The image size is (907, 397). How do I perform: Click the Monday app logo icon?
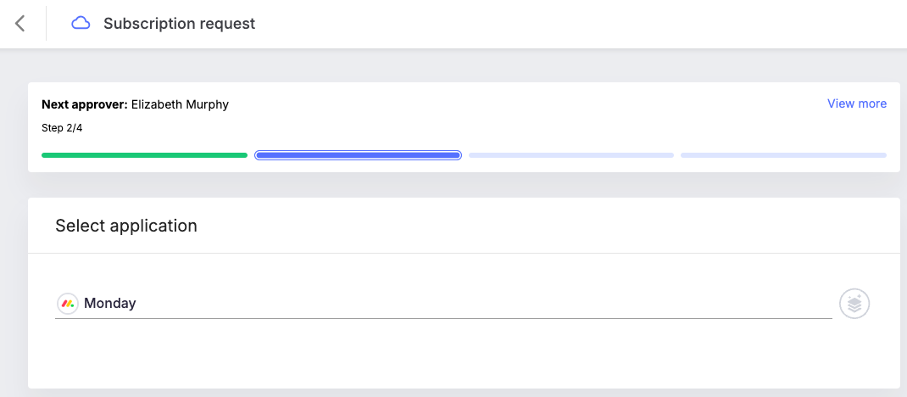click(68, 303)
